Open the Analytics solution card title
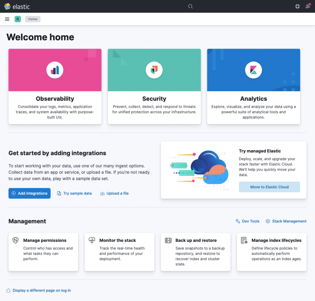Viewport: 315px width, 301px height. point(253,99)
